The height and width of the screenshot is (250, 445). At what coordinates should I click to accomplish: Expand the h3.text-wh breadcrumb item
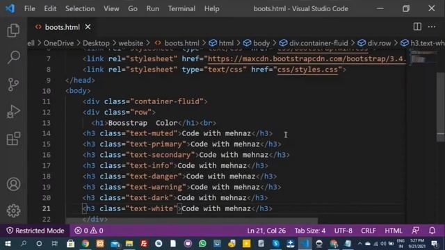click(x=423, y=43)
